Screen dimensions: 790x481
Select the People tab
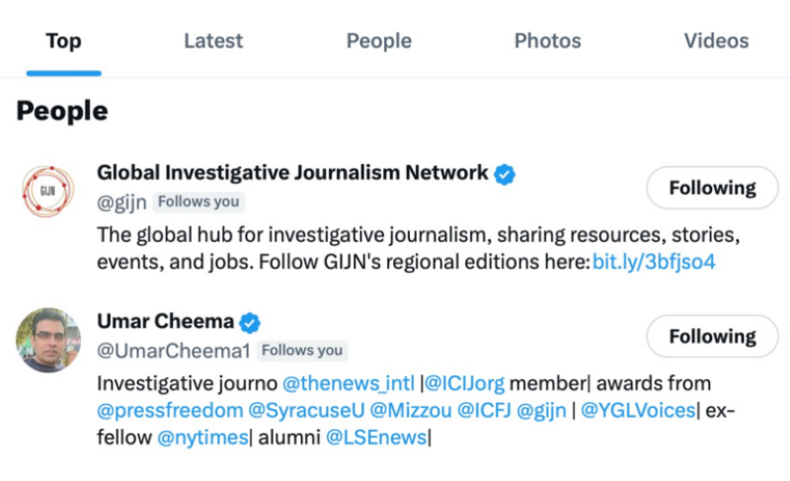[378, 41]
